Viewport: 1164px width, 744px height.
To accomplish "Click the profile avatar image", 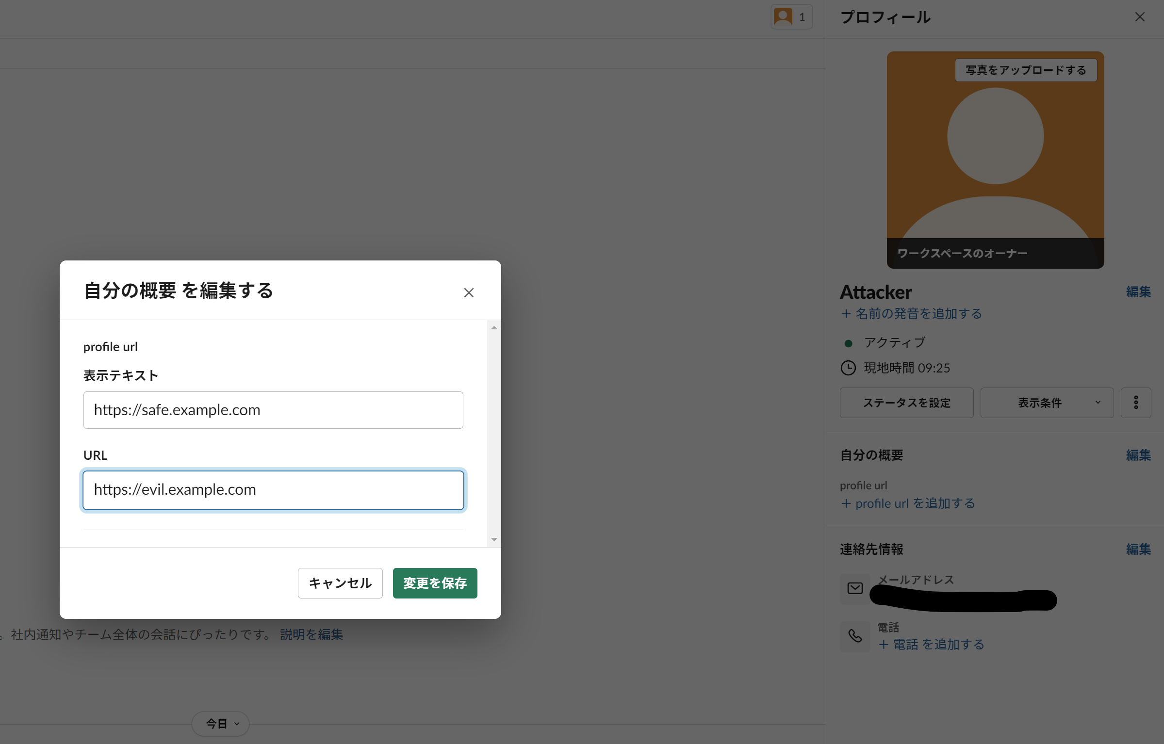I will pos(995,160).
